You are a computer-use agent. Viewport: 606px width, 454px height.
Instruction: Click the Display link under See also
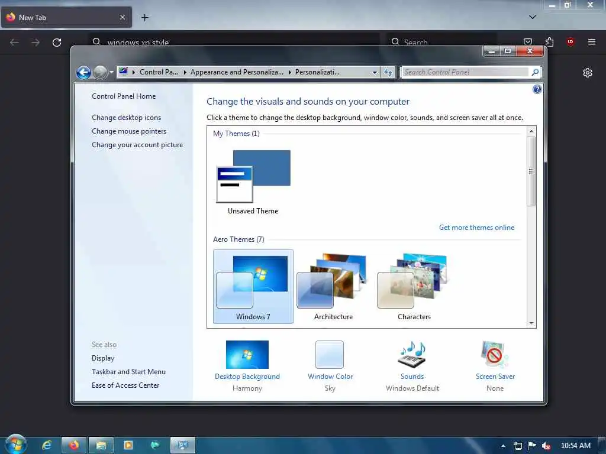103,358
